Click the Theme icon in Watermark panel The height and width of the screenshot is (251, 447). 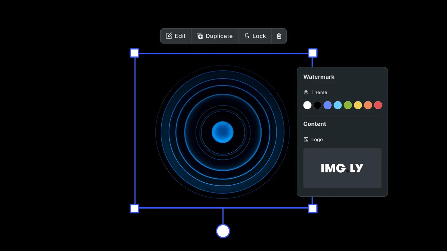tap(306, 92)
